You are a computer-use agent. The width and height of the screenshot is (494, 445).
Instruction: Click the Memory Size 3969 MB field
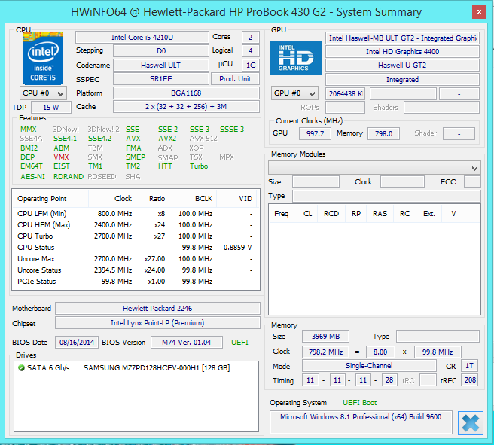point(325,337)
